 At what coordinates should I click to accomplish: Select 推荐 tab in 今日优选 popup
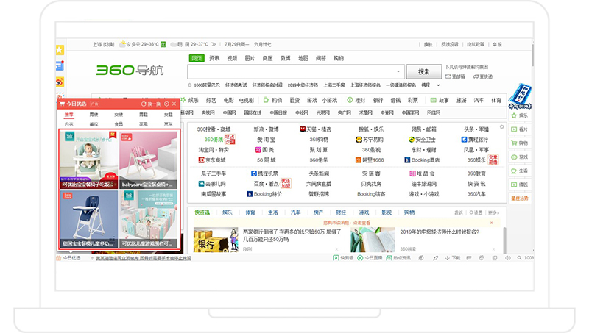tap(68, 115)
